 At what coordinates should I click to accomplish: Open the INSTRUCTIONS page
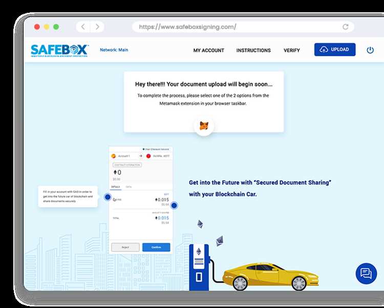coord(253,51)
